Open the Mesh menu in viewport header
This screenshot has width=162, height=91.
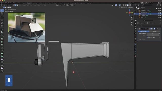click(31, 5)
